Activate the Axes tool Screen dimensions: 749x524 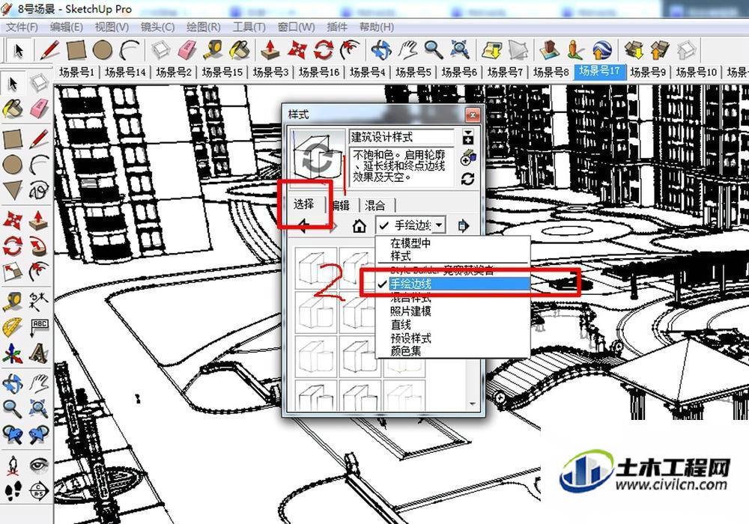[x=13, y=354]
